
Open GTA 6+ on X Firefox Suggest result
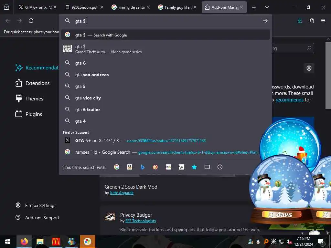pos(165,140)
